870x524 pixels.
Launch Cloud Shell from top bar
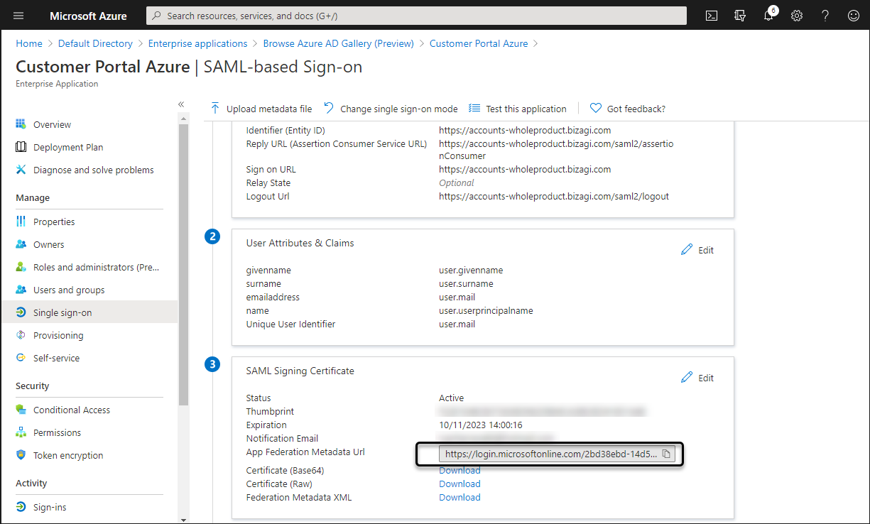pyautogui.click(x=711, y=16)
